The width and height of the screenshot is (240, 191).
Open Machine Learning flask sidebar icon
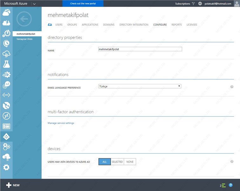point(6,64)
